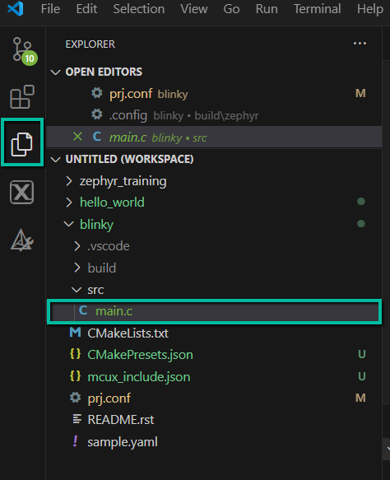
Task: Open main.c under src folder
Action: click(x=214, y=311)
